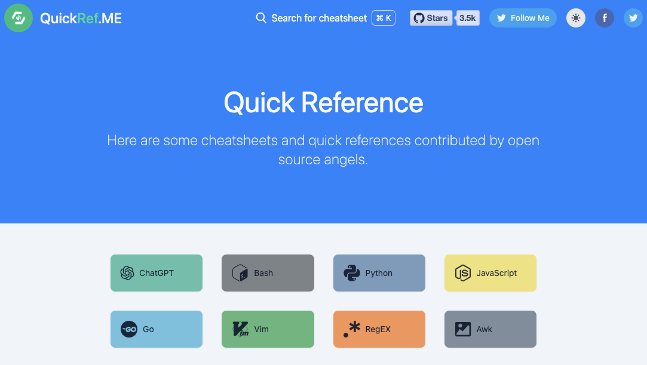Click the Follow Me Twitter button

point(523,18)
